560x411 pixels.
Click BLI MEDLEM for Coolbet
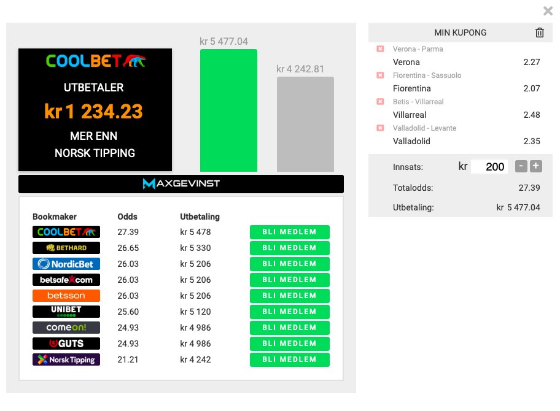pos(290,232)
